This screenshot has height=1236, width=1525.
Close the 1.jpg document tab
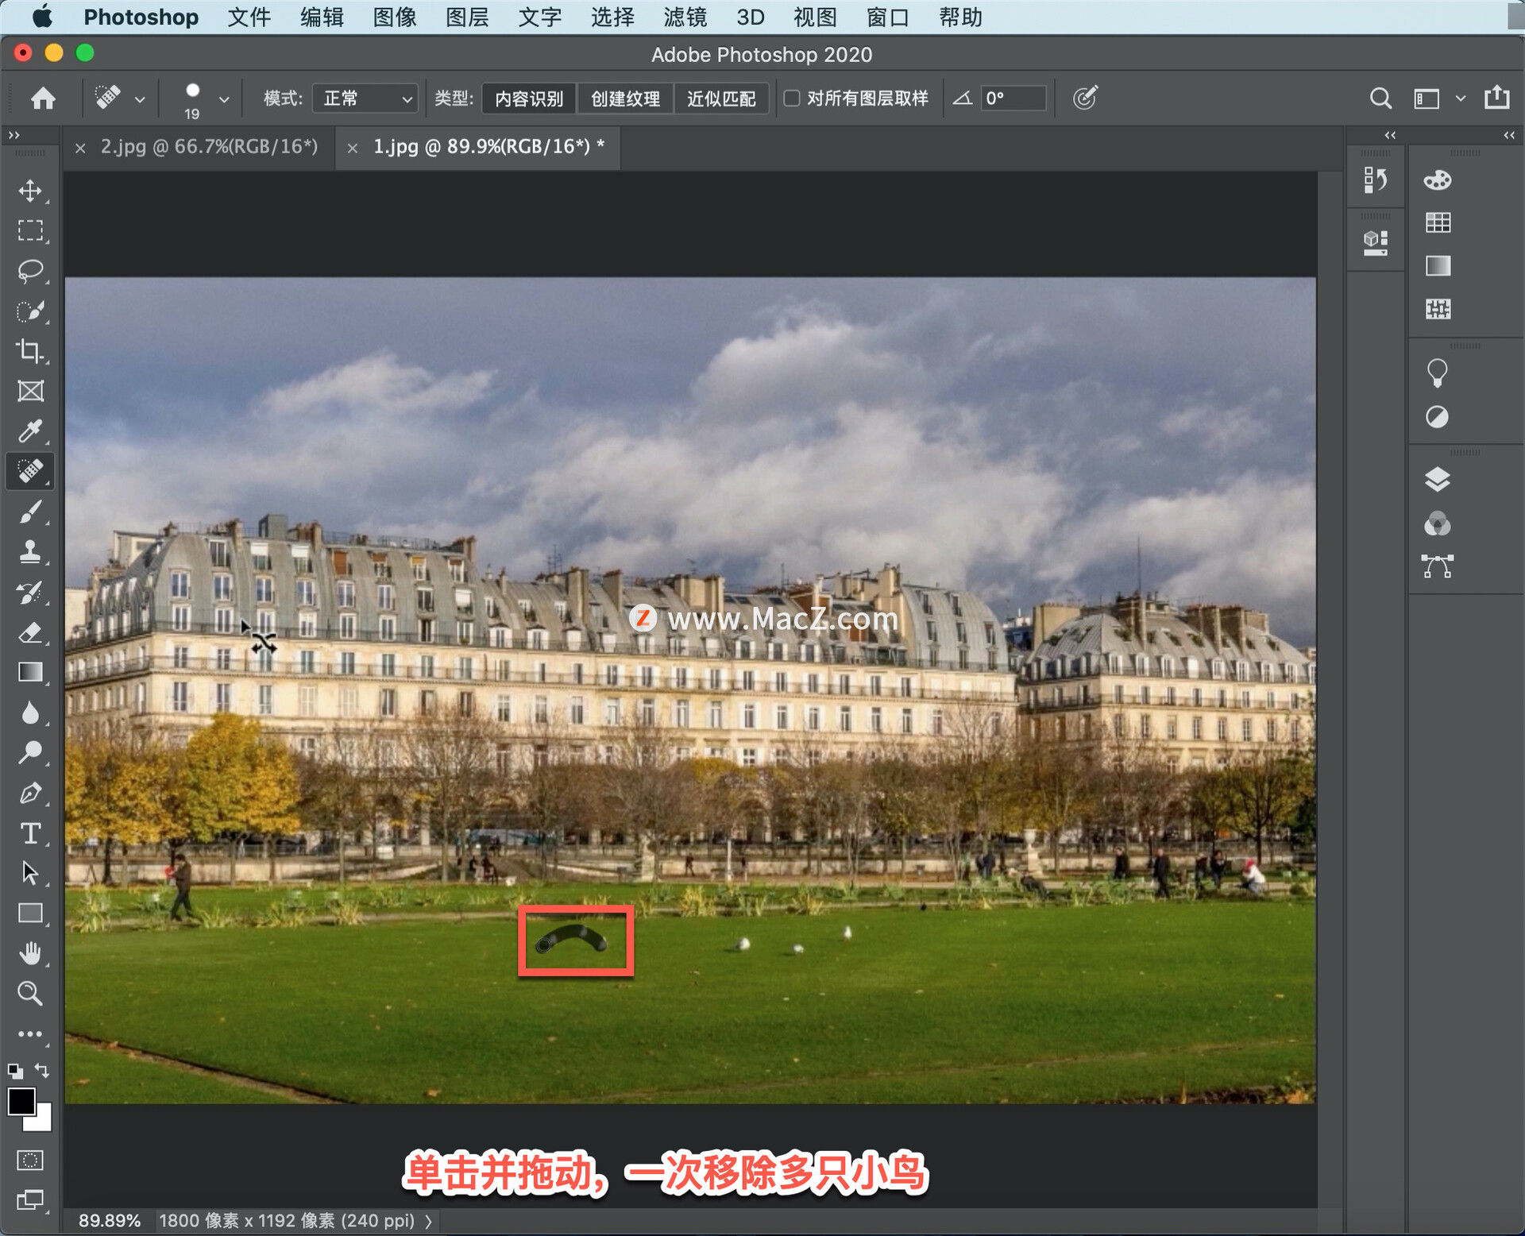point(353,148)
